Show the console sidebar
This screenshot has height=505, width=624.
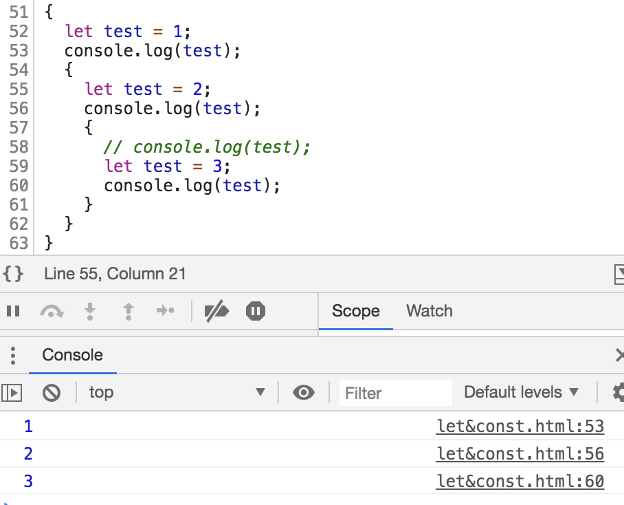pyautogui.click(x=12, y=393)
